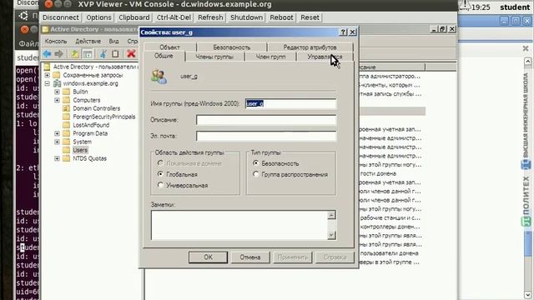The width and height of the screenshot is (534, 300).
Task: Click the up-folder icon in AD toolbar
Action: tap(74, 53)
